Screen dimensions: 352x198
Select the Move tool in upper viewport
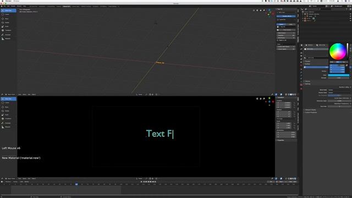pyautogui.click(x=8, y=19)
